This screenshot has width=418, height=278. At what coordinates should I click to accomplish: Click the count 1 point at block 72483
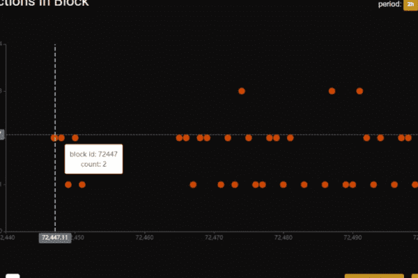[x=304, y=185]
